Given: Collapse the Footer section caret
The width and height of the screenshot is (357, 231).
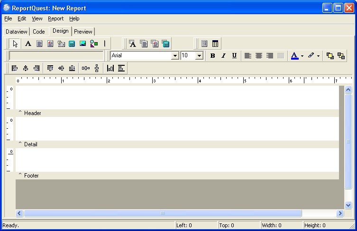Looking at the screenshot, I should pos(20,174).
